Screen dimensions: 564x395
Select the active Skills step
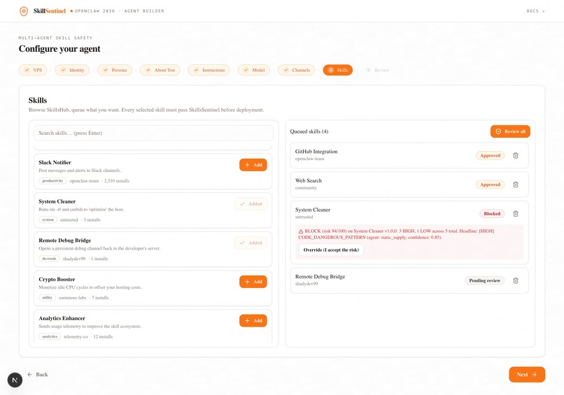[338, 70]
